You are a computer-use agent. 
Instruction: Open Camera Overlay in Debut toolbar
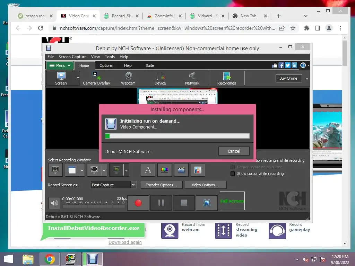click(96, 78)
